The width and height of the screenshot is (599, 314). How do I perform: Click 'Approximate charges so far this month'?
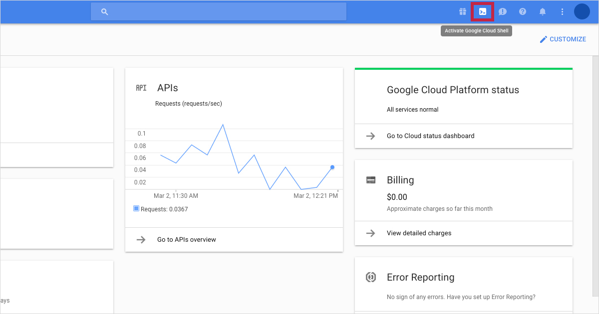click(440, 209)
